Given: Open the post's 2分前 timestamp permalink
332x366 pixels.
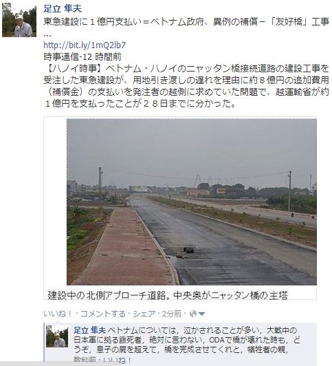Looking at the screenshot, I should (x=172, y=314).
